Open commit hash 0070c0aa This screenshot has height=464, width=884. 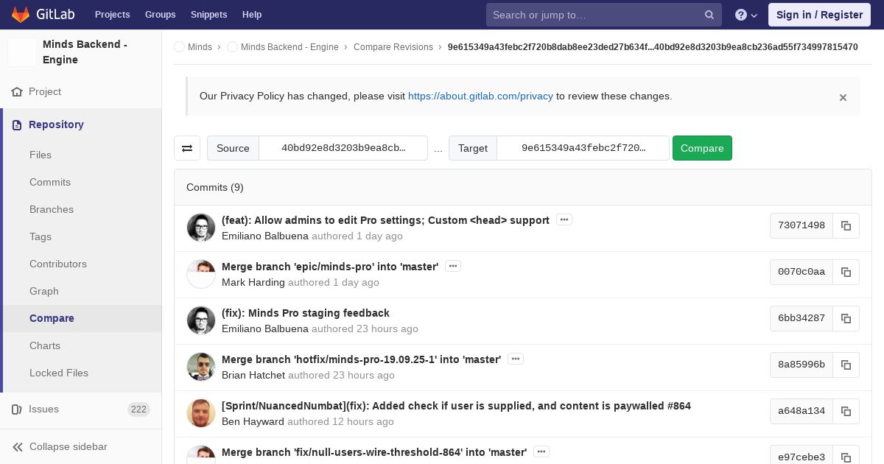[x=801, y=272]
